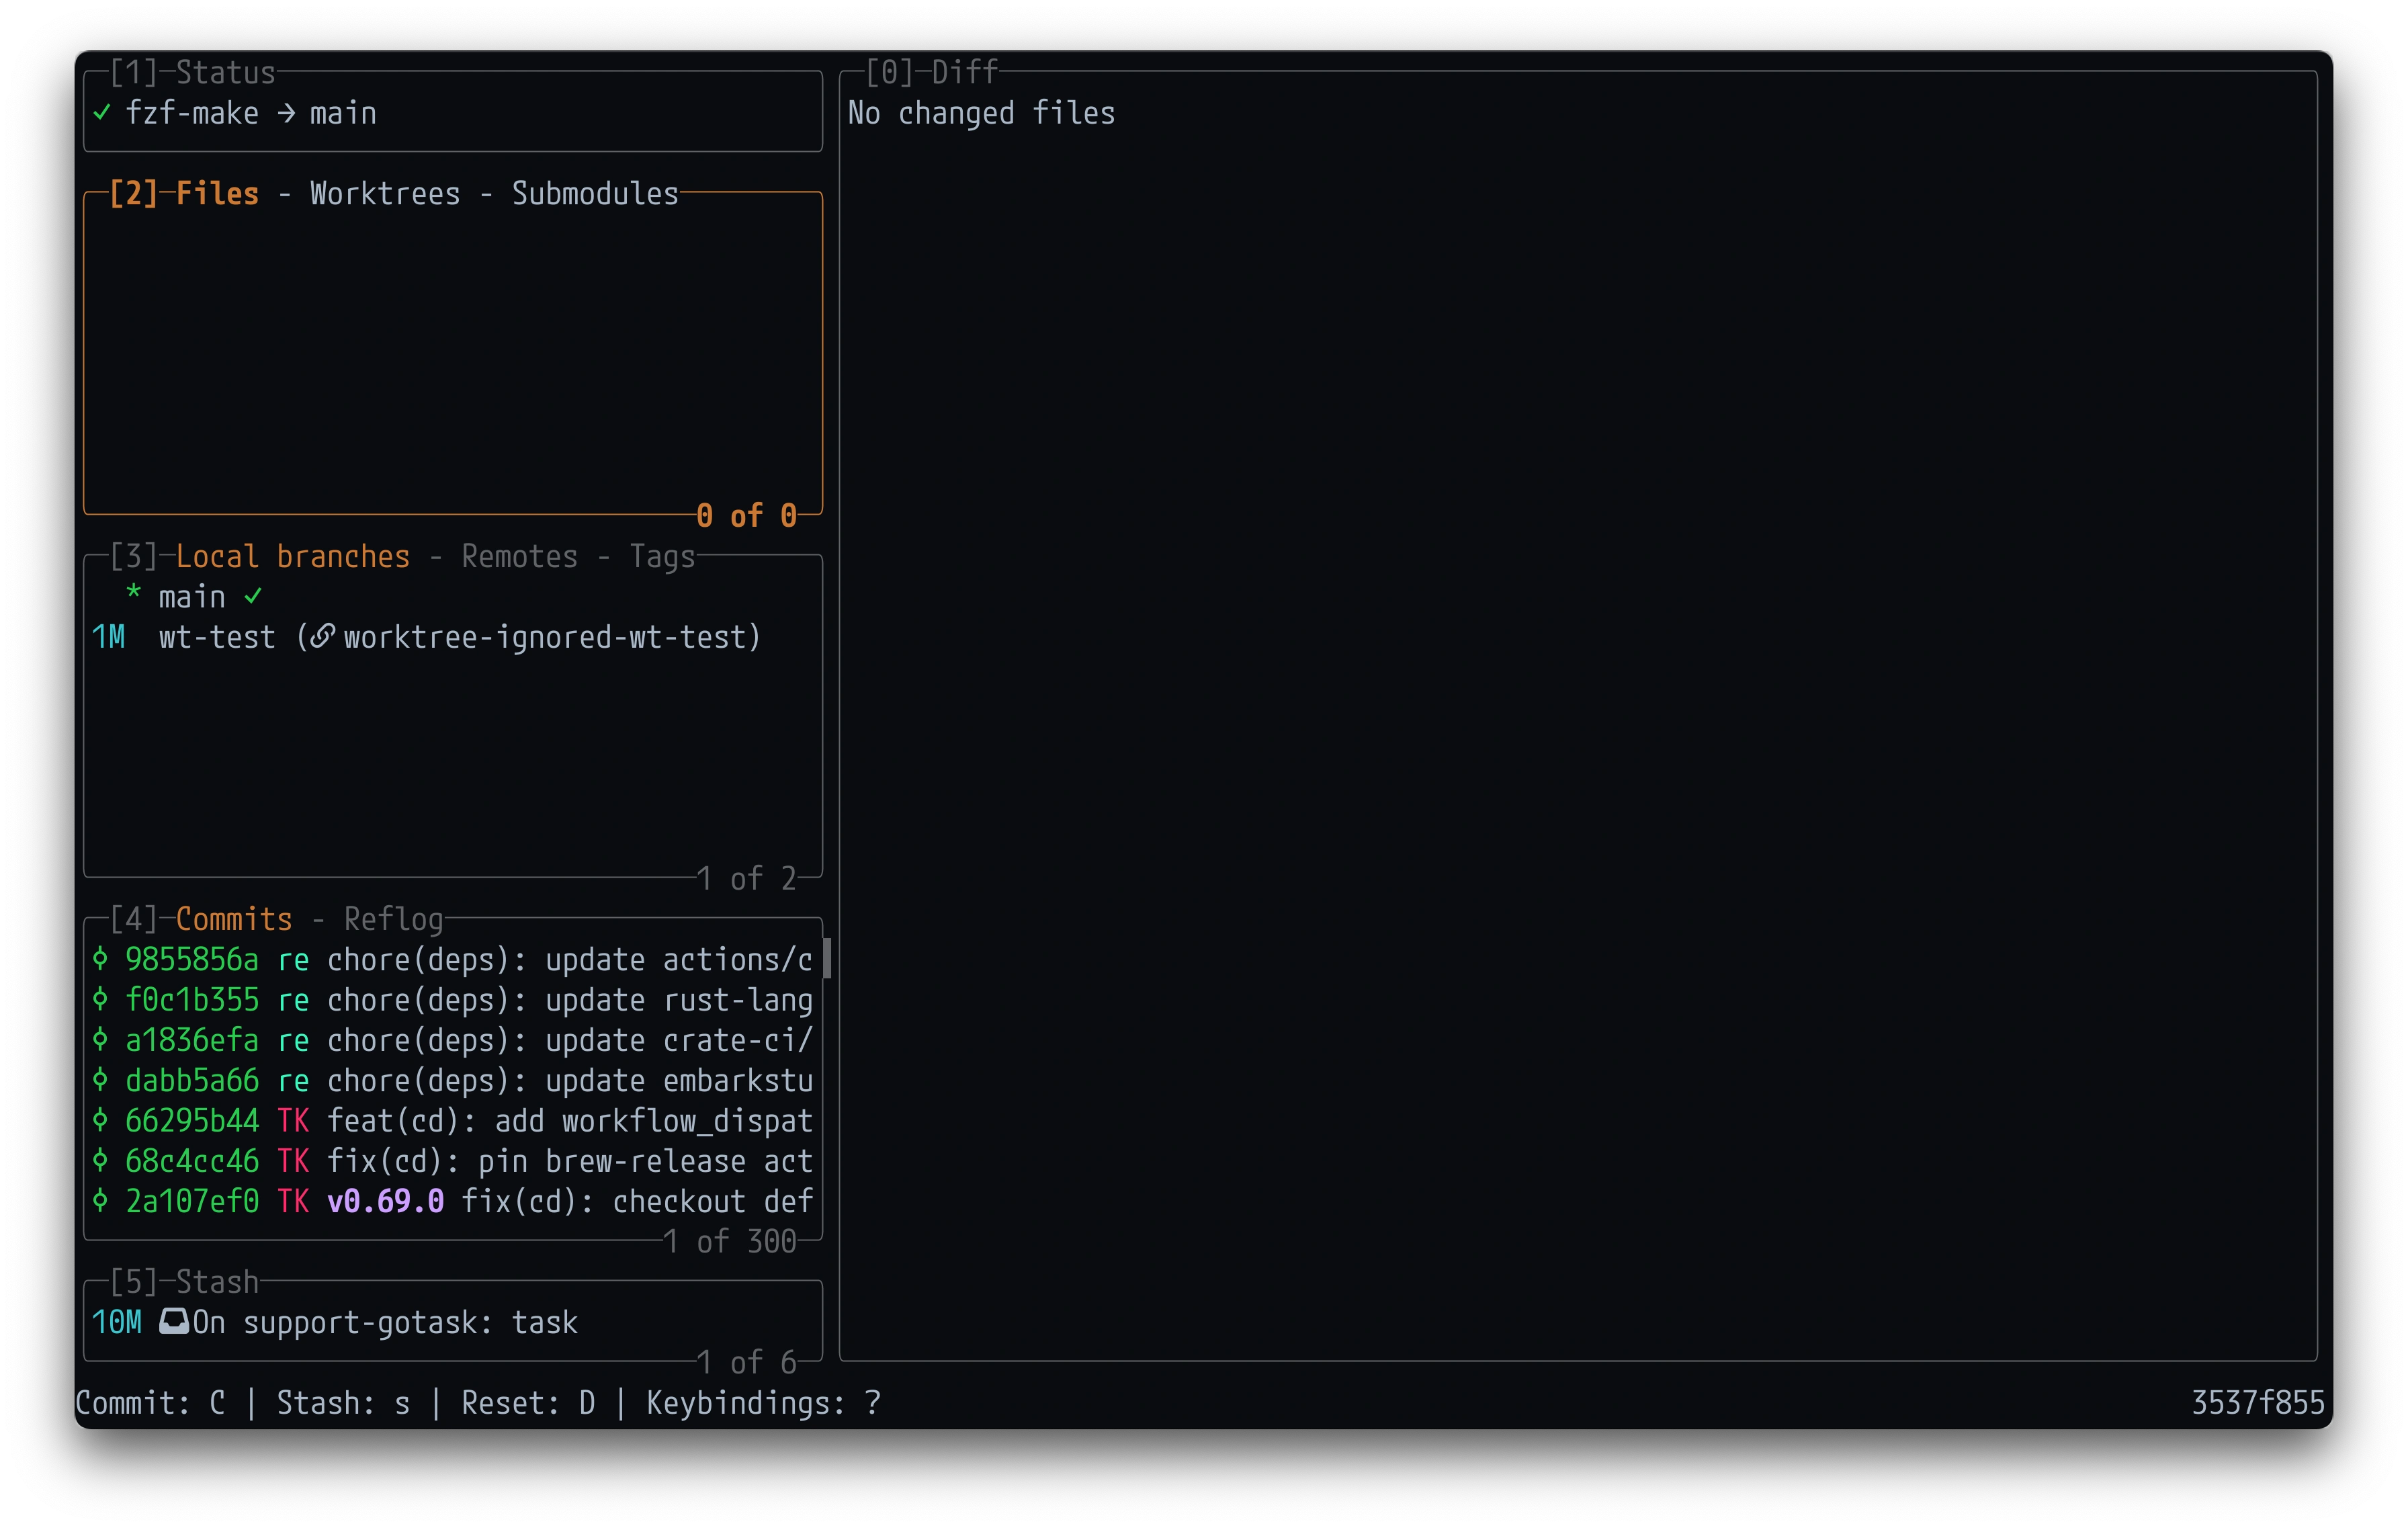Click the commit node icon for 68c4cc46

click(x=100, y=1160)
